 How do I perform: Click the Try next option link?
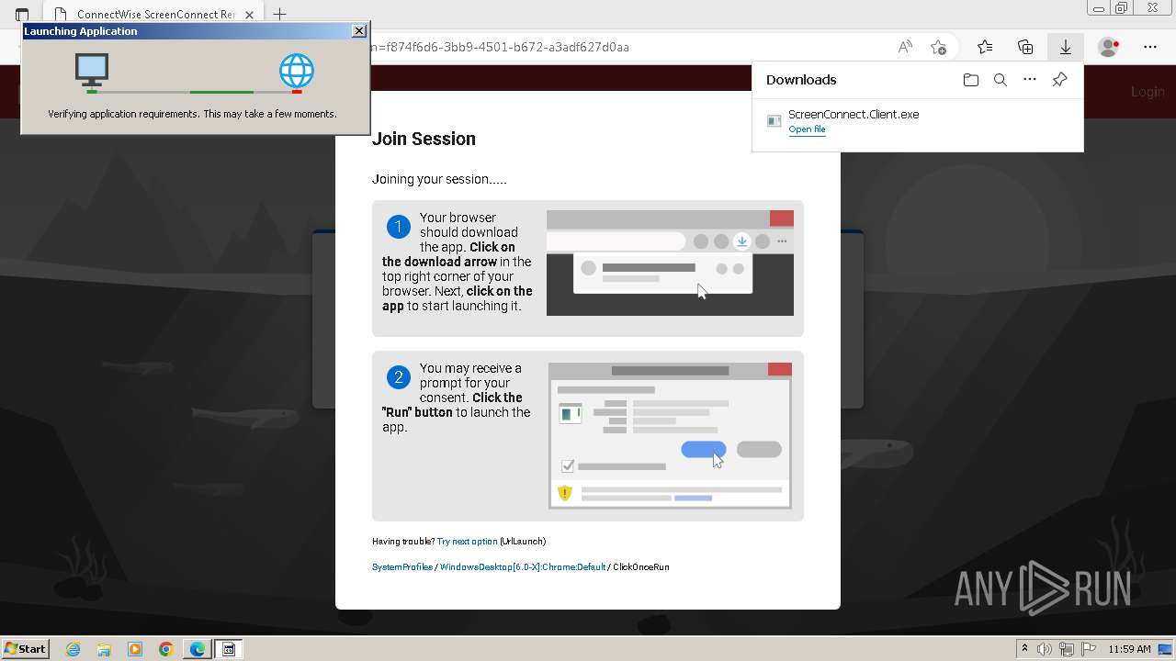[x=467, y=542]
